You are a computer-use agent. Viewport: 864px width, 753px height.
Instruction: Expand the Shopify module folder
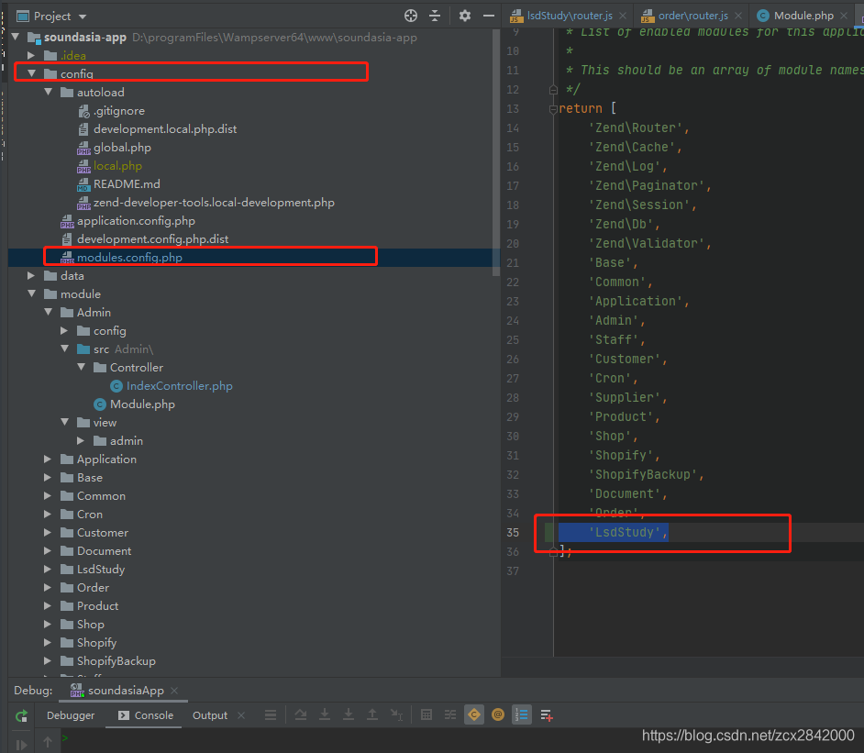(48, 642)
